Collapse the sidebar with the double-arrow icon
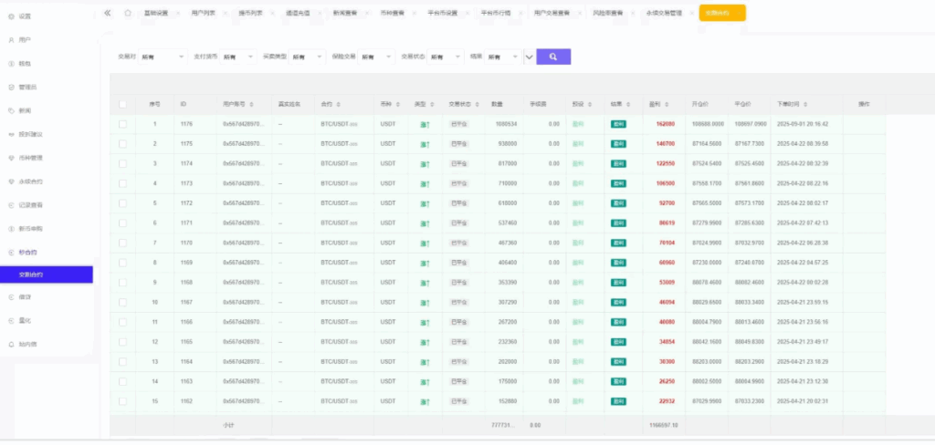The height and width of the screenshot is (445, 935). click(108, 13)
